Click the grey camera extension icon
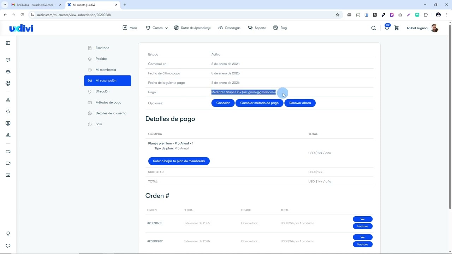452x254 pixels. click(x=400, y=15)
